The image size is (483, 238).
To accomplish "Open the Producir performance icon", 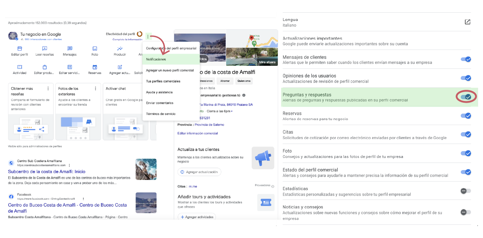I will click(x=120, y=48).
